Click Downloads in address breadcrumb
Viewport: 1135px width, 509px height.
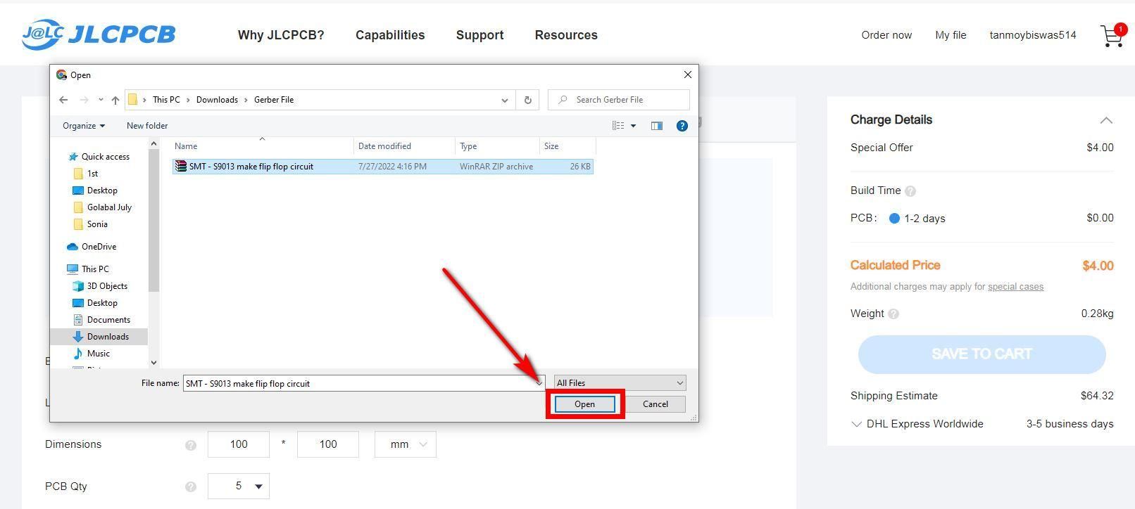point(217,100)
